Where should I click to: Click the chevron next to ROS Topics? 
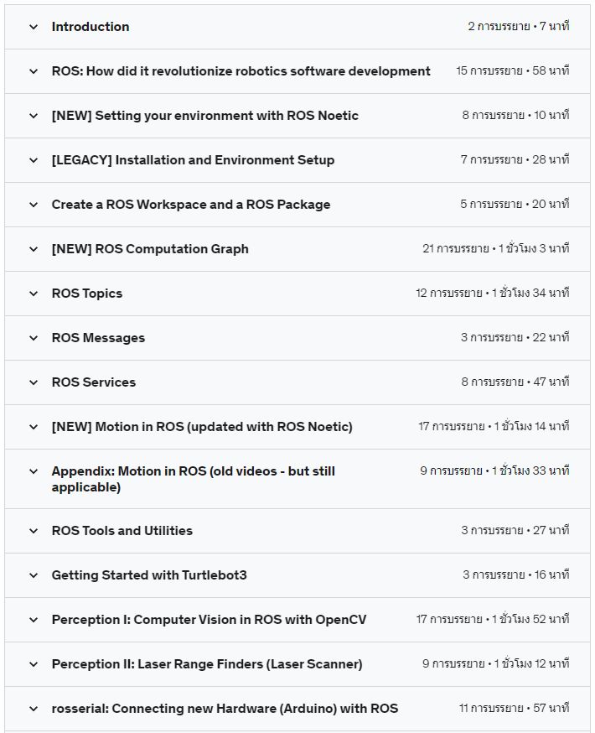click(34, 294)
